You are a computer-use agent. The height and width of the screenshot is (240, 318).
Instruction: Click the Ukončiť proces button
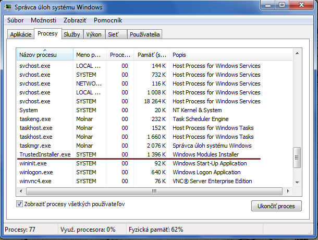coord(276,206)
